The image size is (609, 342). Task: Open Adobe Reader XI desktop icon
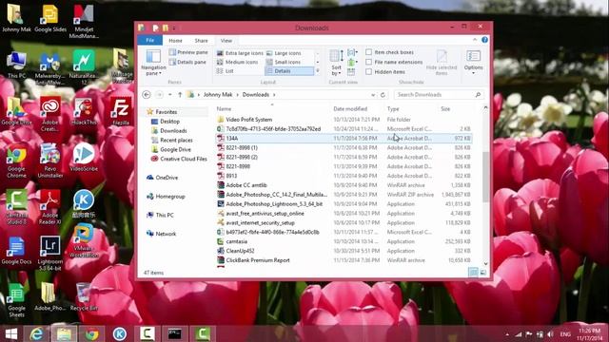click(50, 208)
